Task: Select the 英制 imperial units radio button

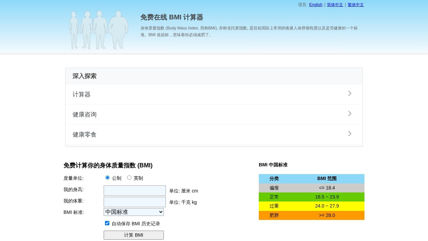Action: (129, 177)
